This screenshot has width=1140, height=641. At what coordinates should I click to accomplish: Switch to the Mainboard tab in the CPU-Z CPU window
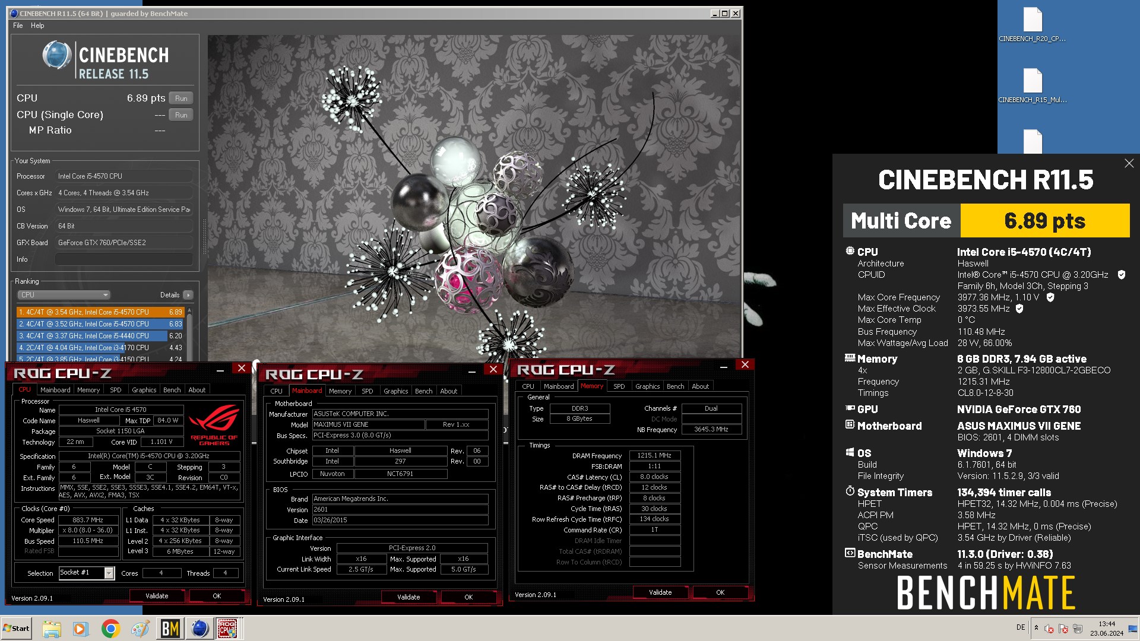point(55,390)
